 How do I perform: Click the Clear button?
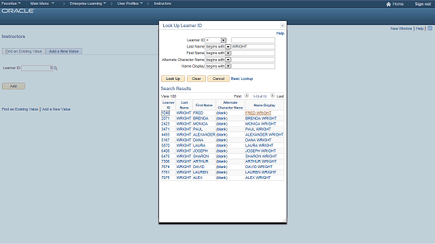(196, 79)
